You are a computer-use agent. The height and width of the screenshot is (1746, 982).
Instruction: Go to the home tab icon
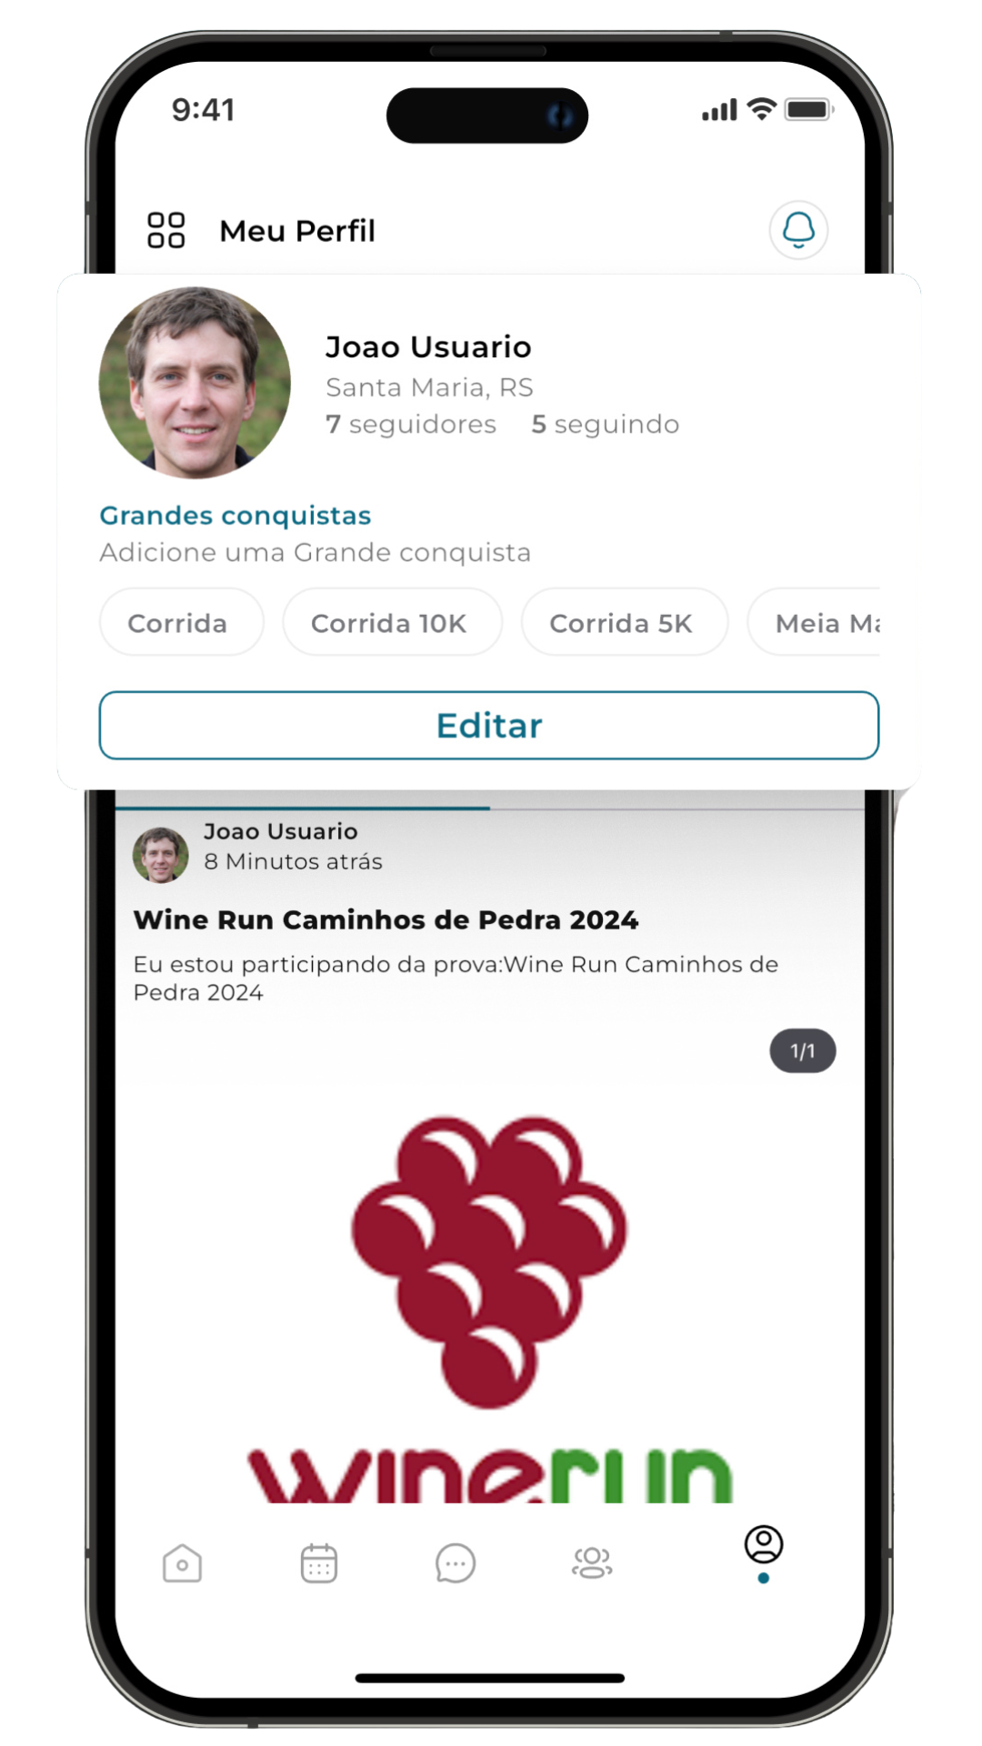point(182,1563)
